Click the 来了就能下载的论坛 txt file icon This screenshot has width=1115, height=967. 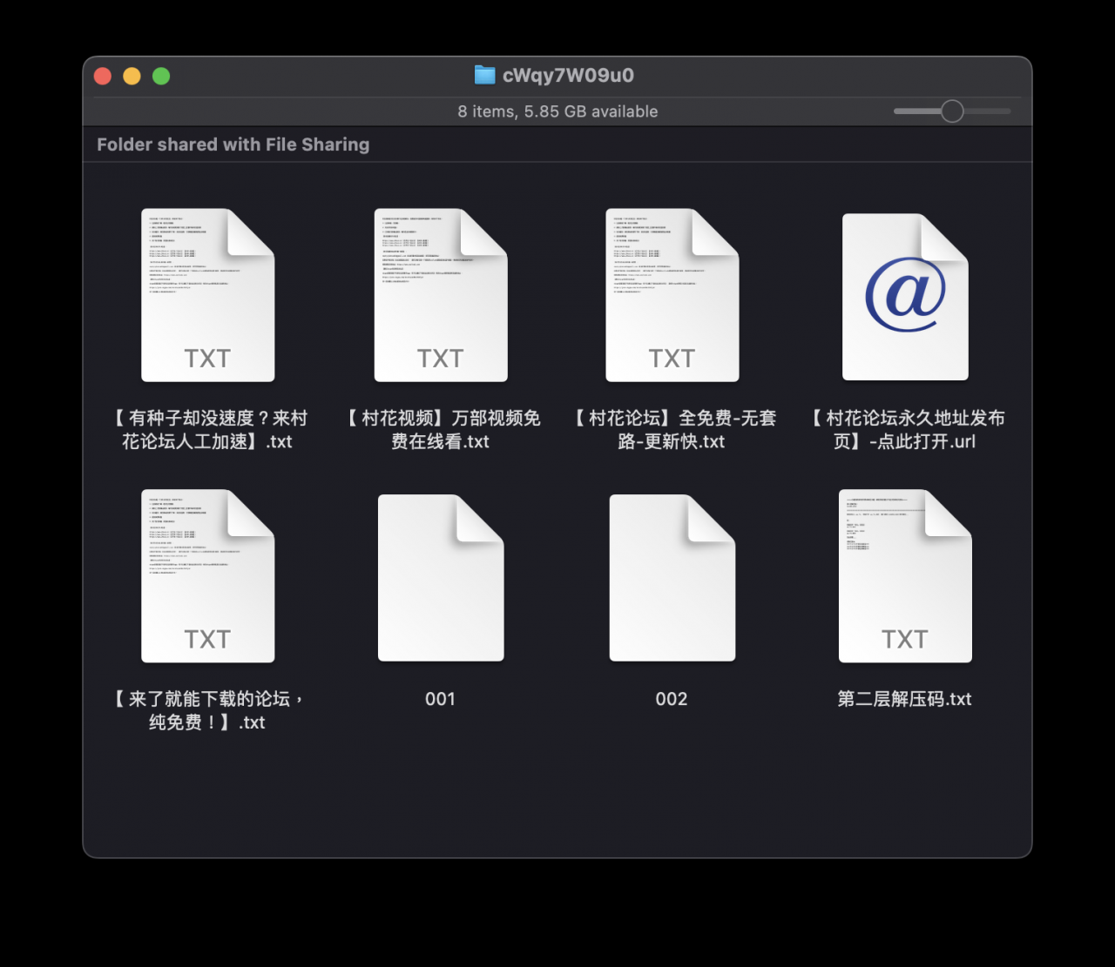point(207,576)
